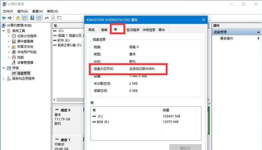Expand the 性能 node
This screenshot has height=150, width=262.
[x=9, y=57]
